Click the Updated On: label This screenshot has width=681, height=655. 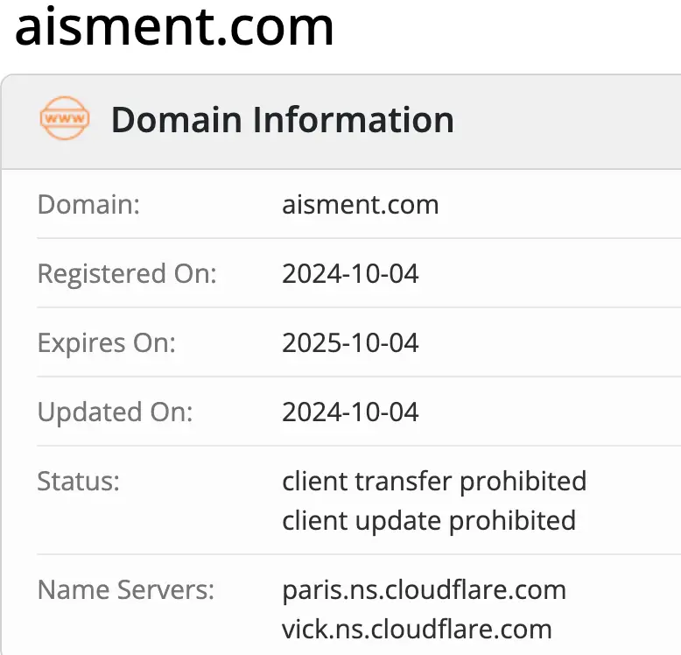[x=115, y=412]
